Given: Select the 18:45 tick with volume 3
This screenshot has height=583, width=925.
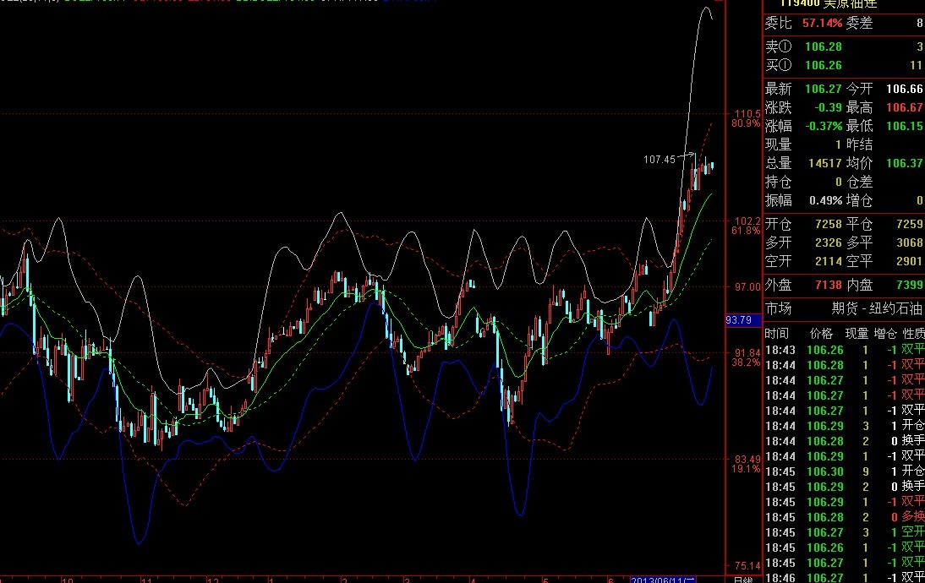Looking at the screenshot, I should click(x=844, y=532).
